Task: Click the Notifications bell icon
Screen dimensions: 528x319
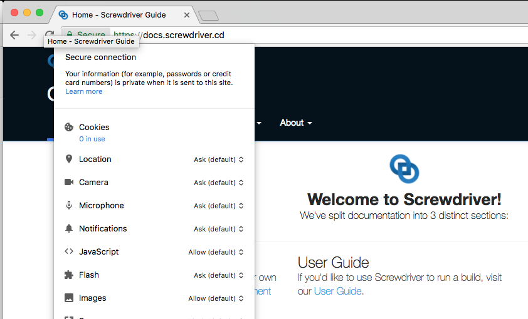Action: click(69, 228)
